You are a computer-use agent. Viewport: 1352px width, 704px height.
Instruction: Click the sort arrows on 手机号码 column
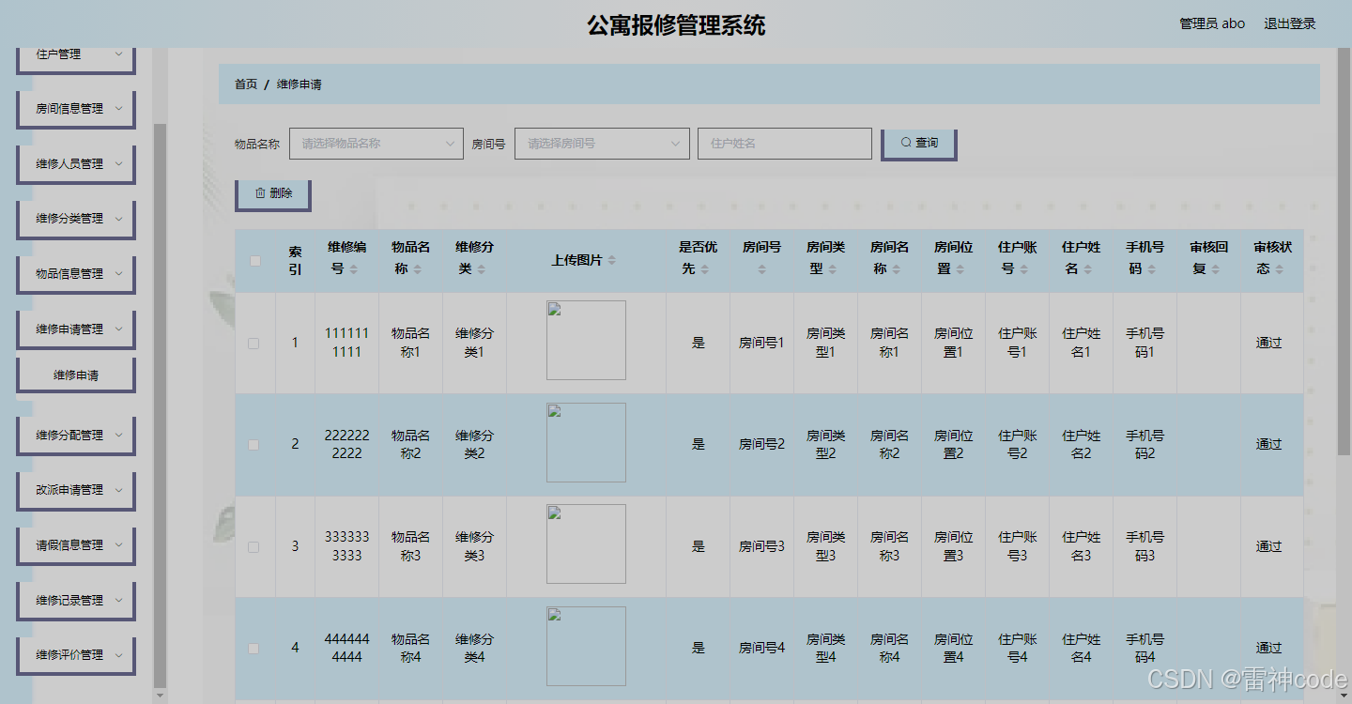pyautogui.click(x=1152, y=270)
